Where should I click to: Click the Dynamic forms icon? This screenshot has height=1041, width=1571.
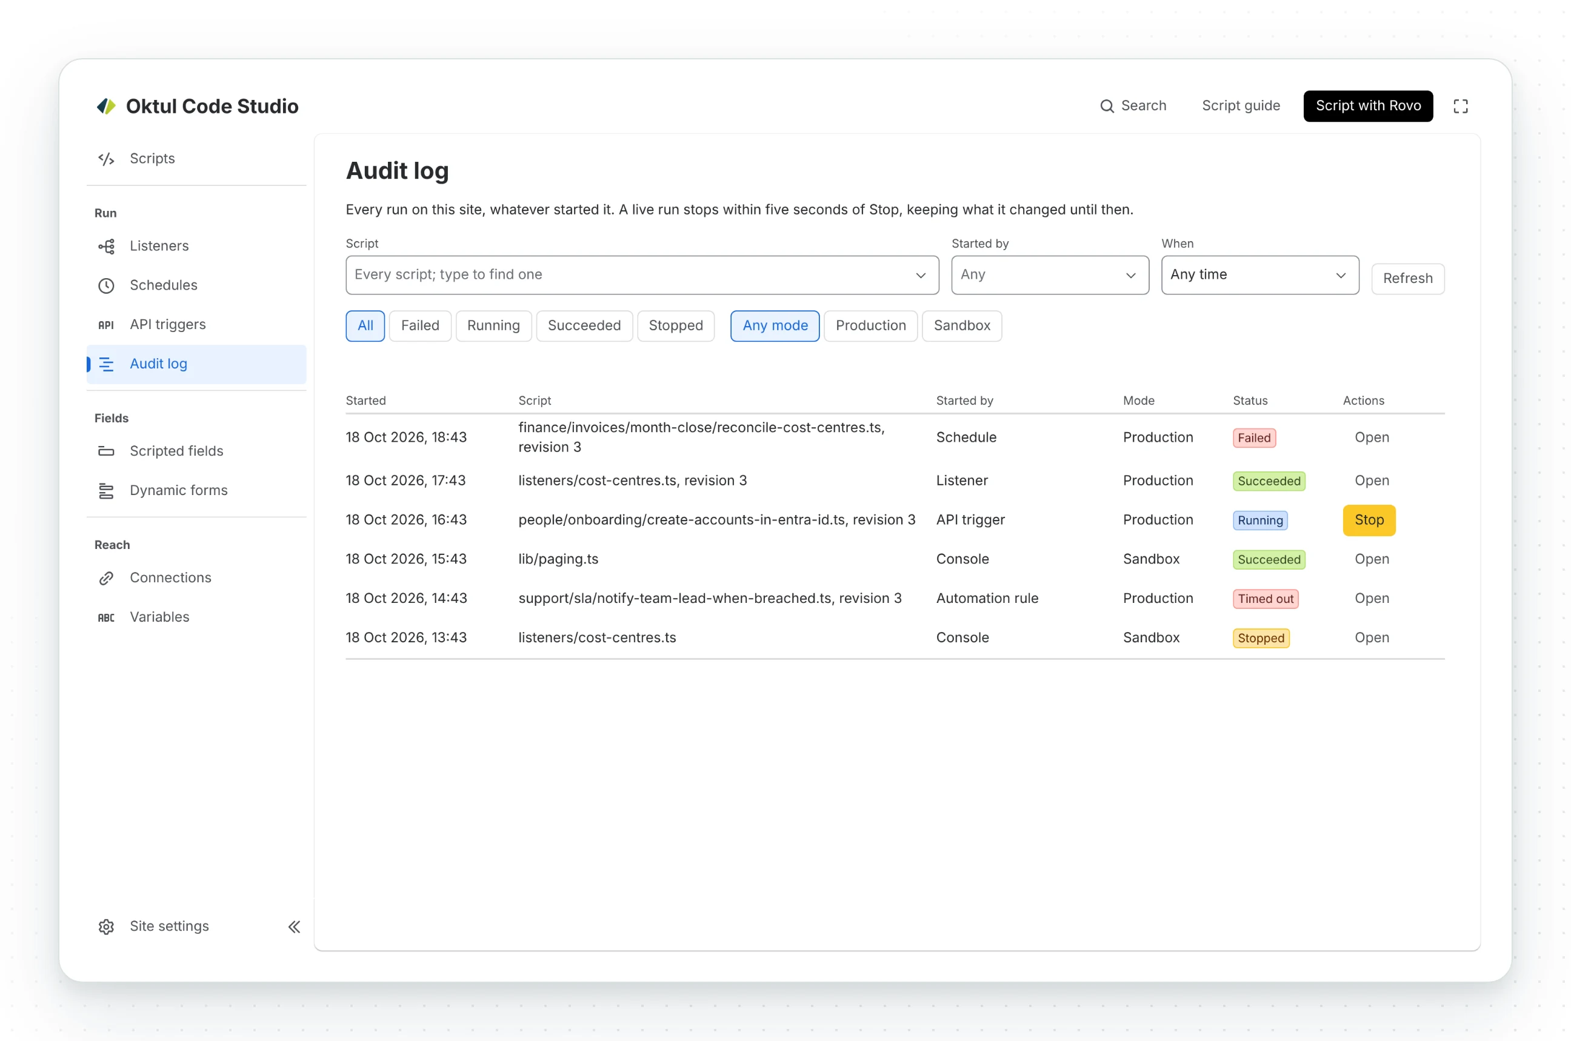106,491
